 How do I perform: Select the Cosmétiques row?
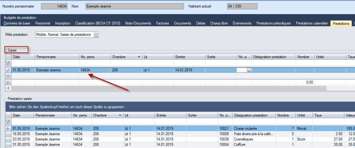180,139
